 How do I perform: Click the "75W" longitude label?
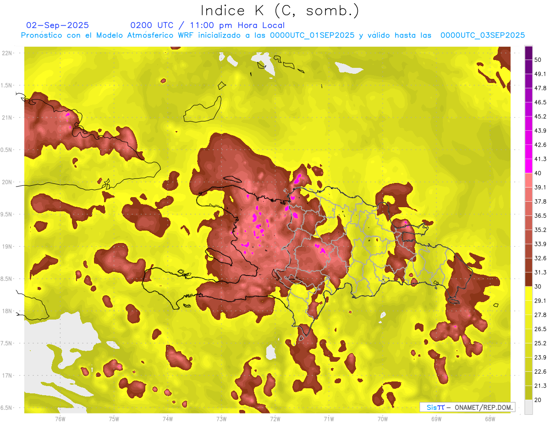[x=114, y=419]
